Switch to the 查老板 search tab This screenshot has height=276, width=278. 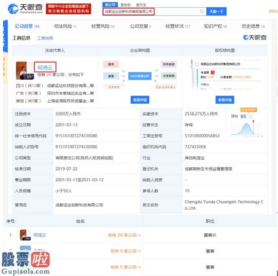(x=125, y=5)
